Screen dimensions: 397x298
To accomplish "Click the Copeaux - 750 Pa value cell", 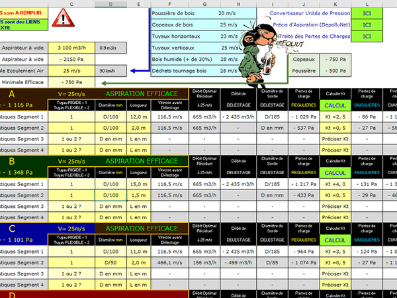I will [x=340, y=59].
